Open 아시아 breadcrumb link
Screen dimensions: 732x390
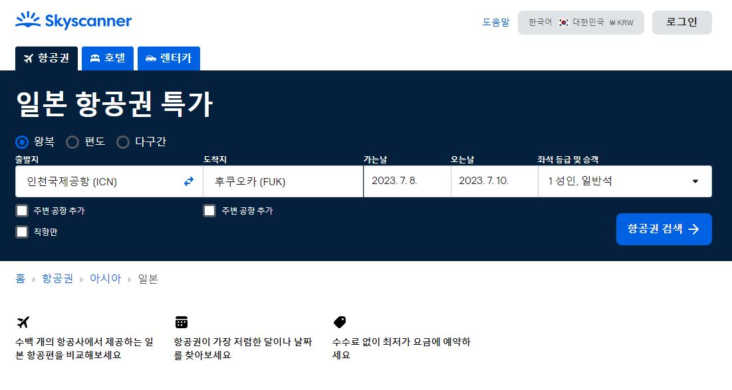click(x=105, y=278)
